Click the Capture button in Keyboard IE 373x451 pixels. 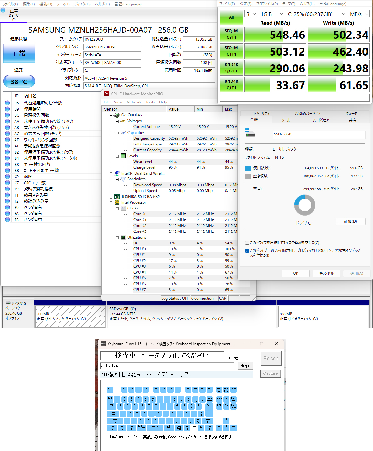pyautogui.click(x=271, y=373)
